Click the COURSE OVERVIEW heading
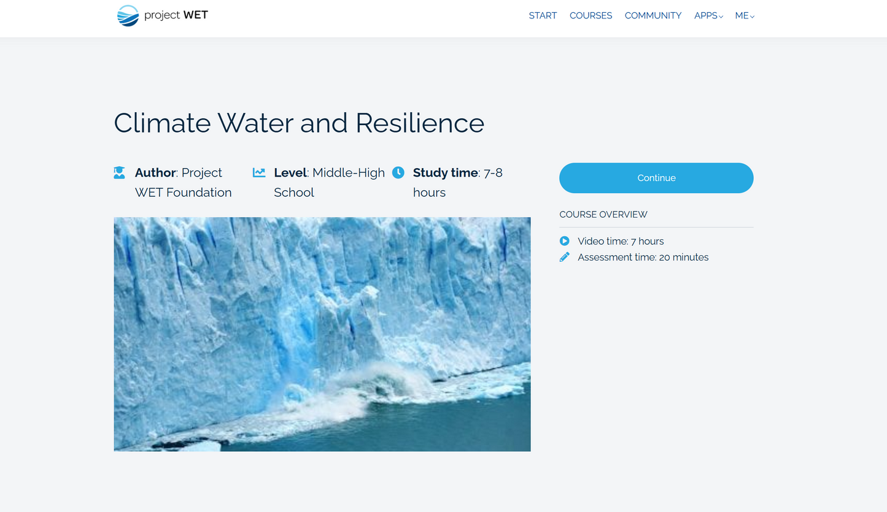887x512 pixels. [x=603, y=214]
